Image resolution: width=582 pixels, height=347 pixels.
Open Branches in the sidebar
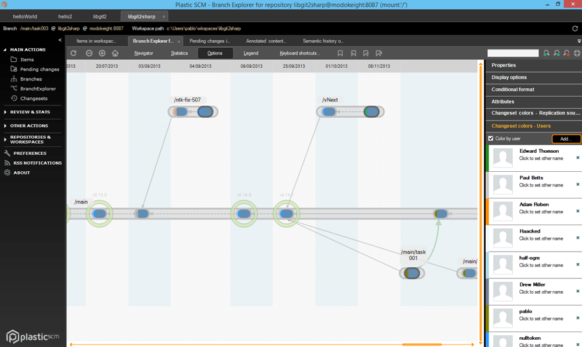point(26,79)
